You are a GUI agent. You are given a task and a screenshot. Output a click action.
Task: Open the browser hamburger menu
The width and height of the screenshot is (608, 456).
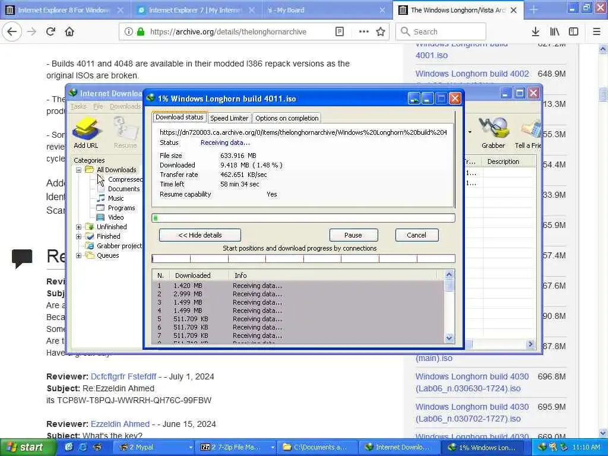(597, 32)
